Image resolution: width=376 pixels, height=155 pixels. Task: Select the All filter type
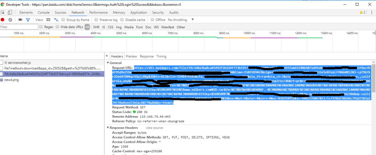coord(87,27)
